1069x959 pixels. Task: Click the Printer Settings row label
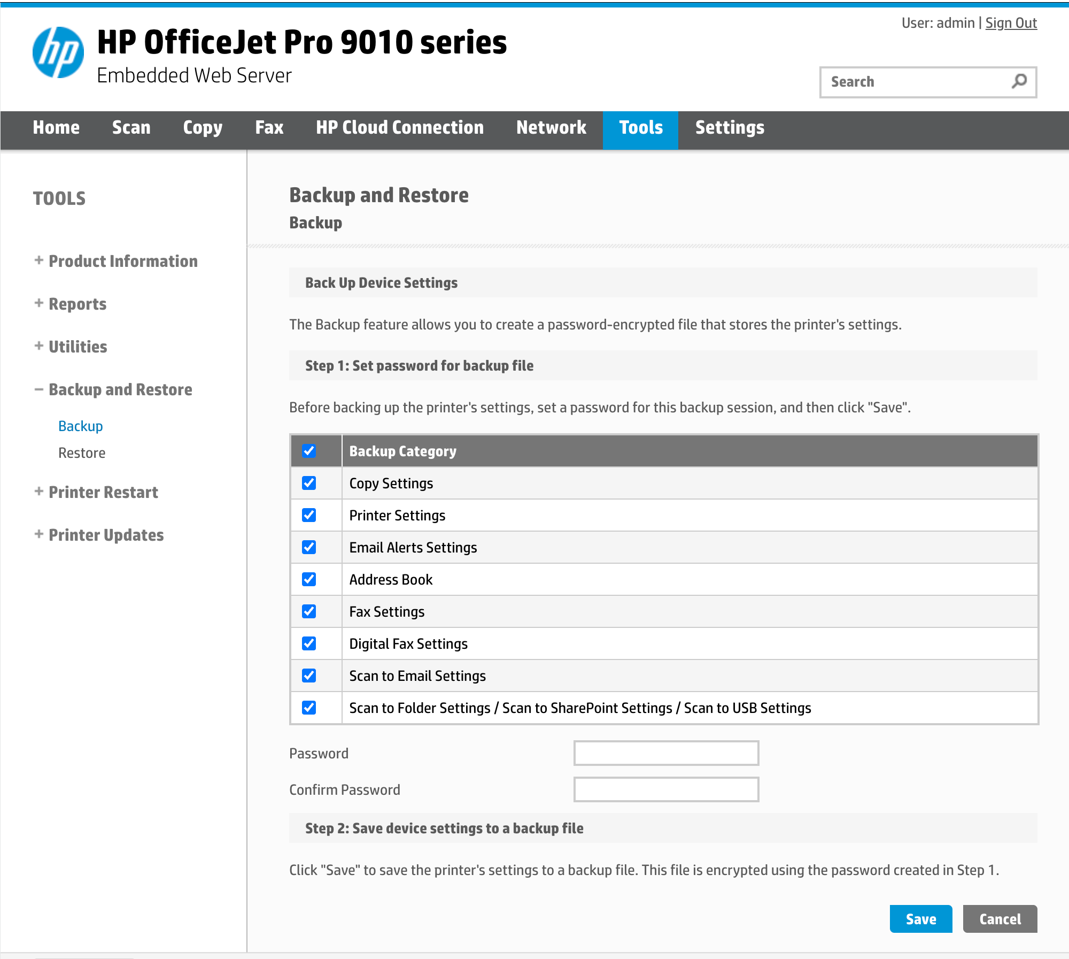(x=397, y=516)
